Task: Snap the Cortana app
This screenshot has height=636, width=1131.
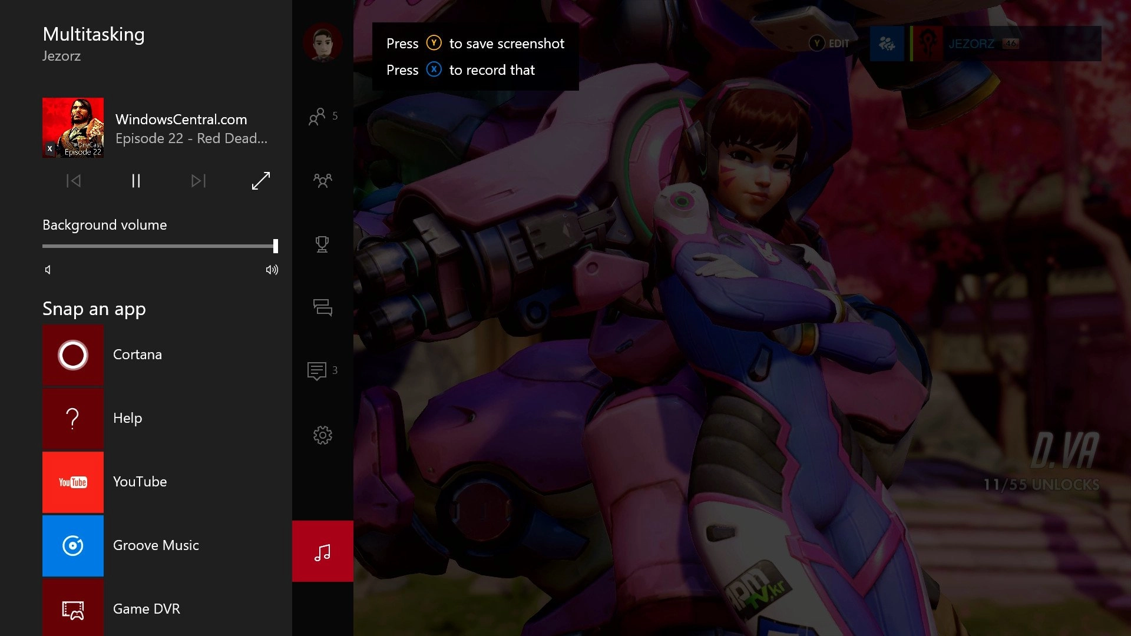Action: (x=73, y=355)
